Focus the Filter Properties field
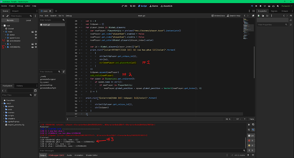Screen dimensions: 294x158 click(x=272, y=25)
